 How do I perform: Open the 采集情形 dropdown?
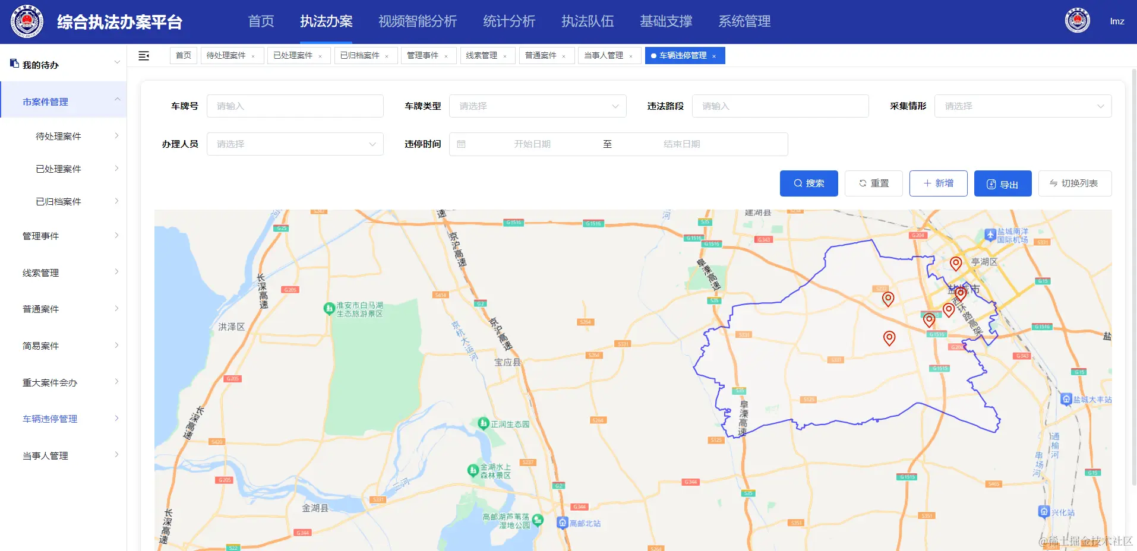pyautogui.click(x=1022, y=106)
